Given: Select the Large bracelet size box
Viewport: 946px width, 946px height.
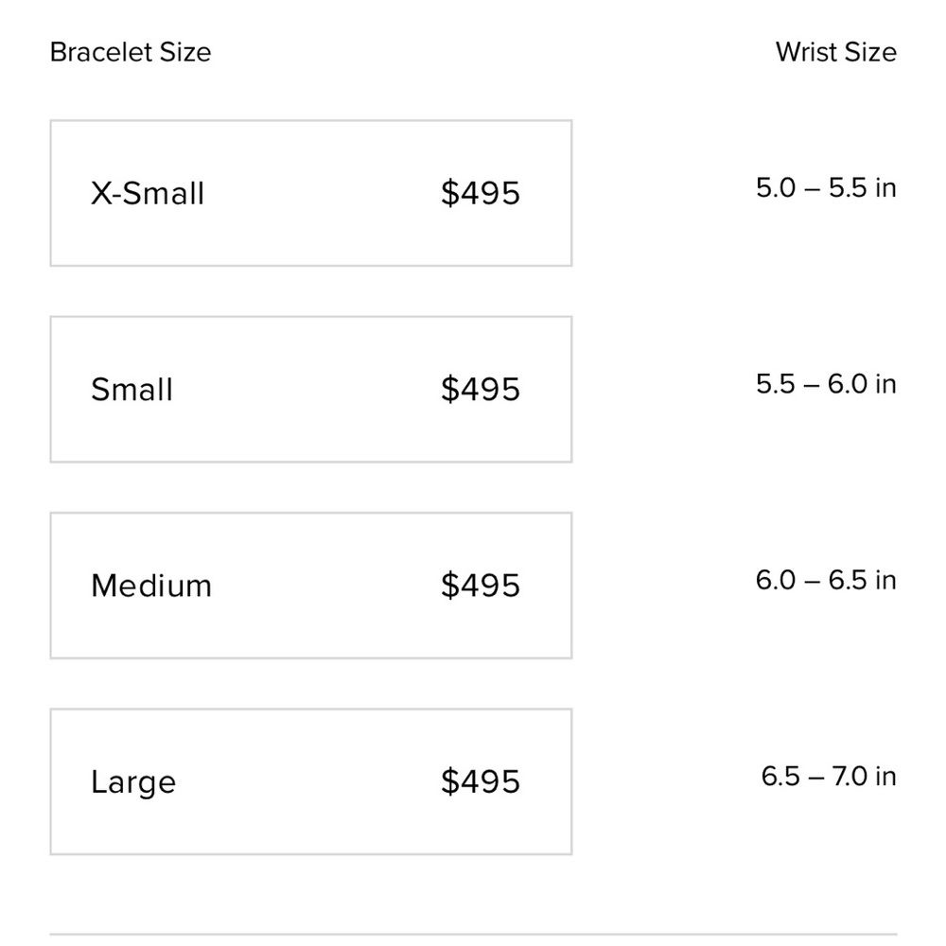Looking at the screenshot, I should pyautogui.click(x=310, y=780).
